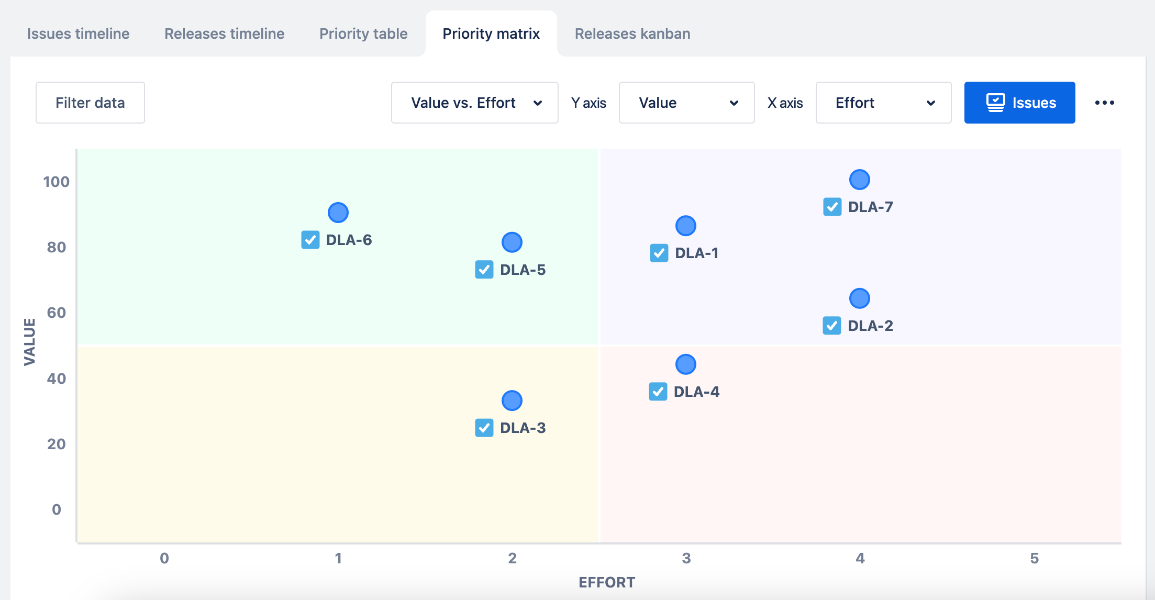The image size is (1155, 600).
Task: Expand the Y axis Value dropdown
Action: click(x=686, y=103)
